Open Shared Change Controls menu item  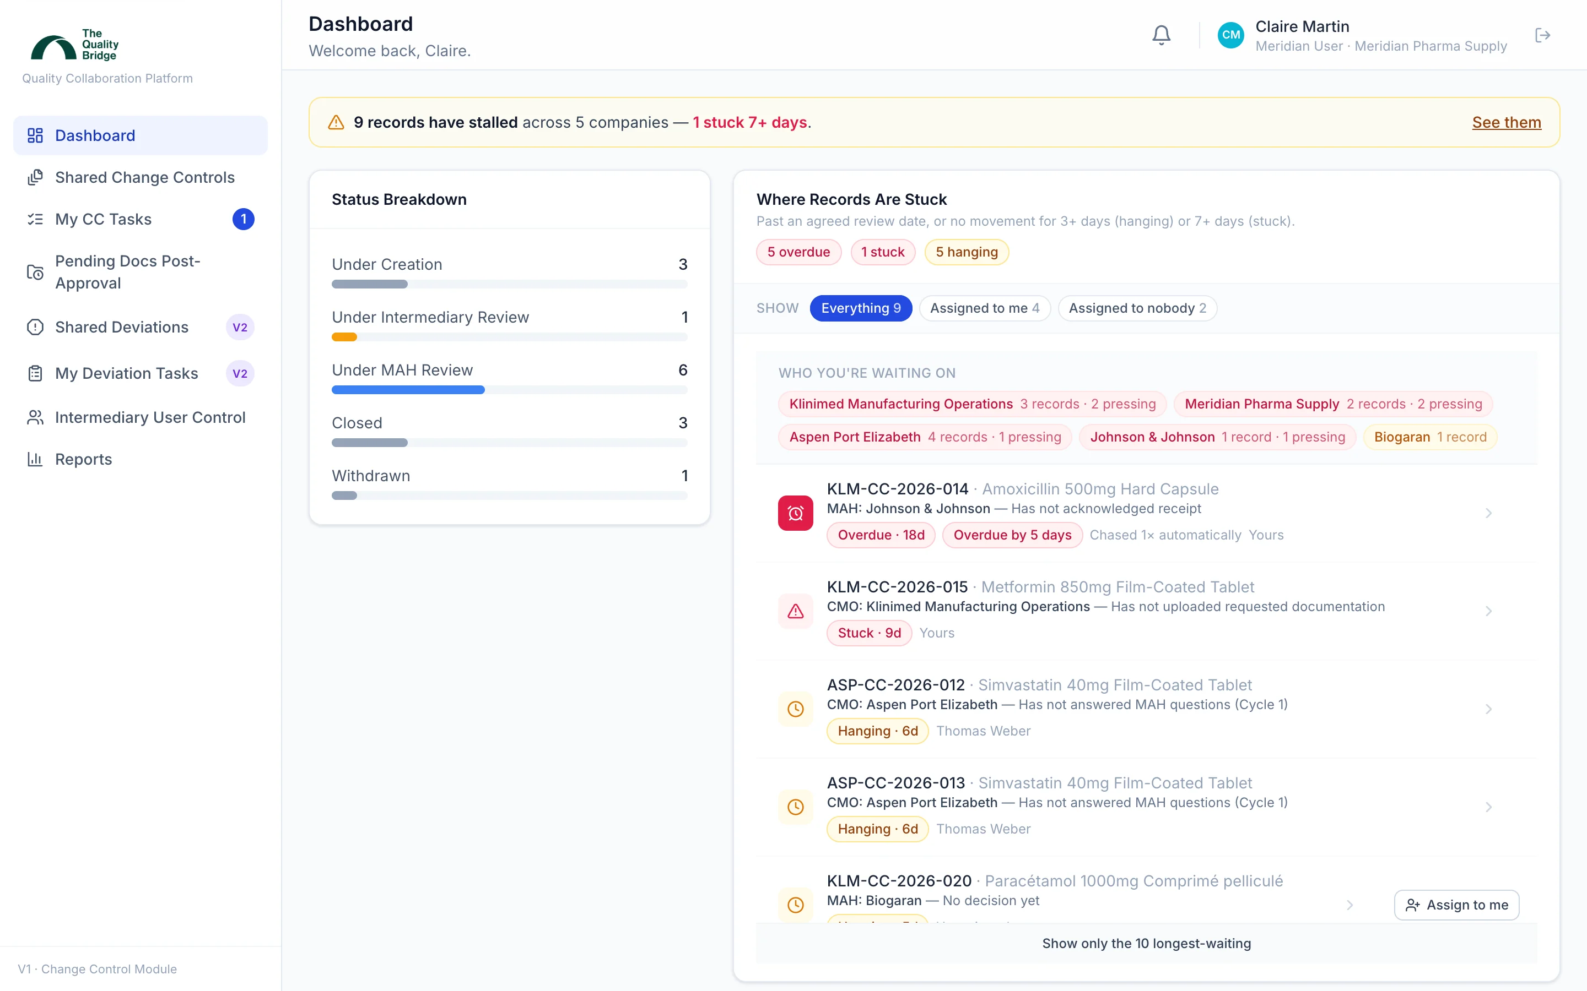141,178
